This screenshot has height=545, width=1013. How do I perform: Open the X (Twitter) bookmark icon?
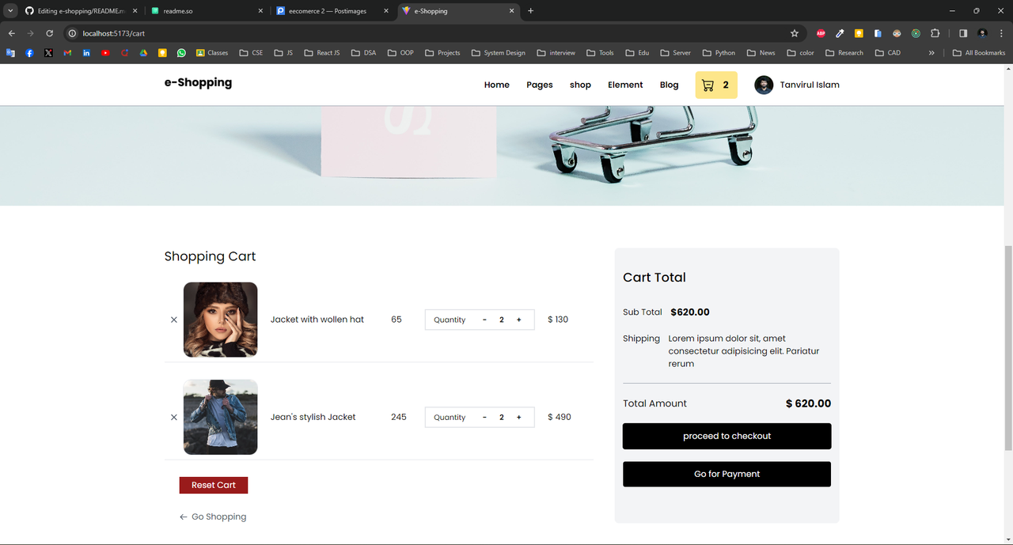point(48,53)
